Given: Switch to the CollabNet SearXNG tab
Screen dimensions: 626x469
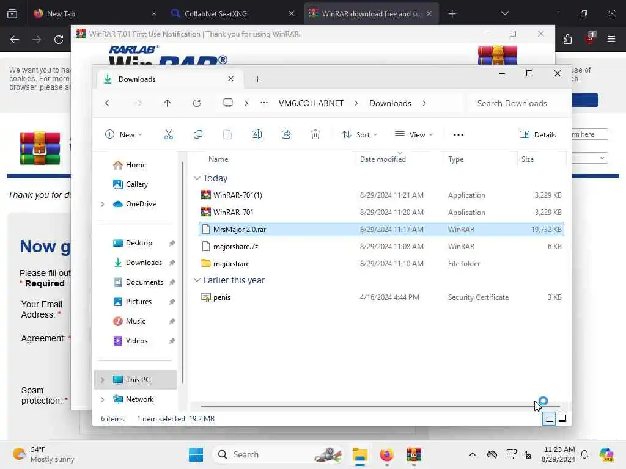Looking at the screenshot, I should point(233,13).
